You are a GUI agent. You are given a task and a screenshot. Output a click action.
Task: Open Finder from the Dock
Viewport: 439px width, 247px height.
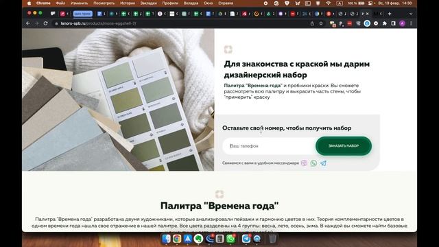(166, 239)
